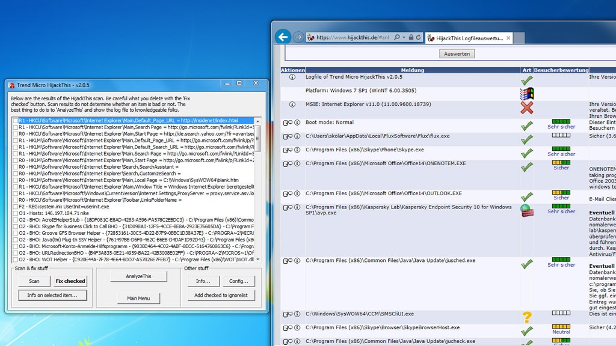This screenshot has height=346, width=616.
Task: Click the Config... button
Action: click(x=238, y=281)
